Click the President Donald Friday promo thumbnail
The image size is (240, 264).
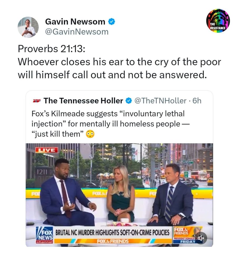[188, 235]
